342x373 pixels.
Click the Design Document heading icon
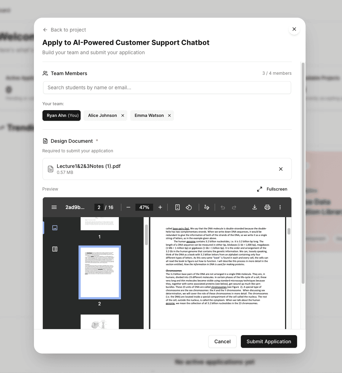[x=45, y=141]
